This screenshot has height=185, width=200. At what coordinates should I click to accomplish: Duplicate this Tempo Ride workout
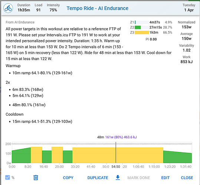98,178
